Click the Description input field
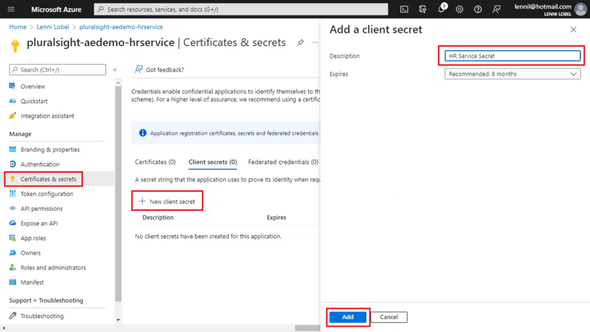Viewport: 590px width, 332px height. click(x=512, y=56)
